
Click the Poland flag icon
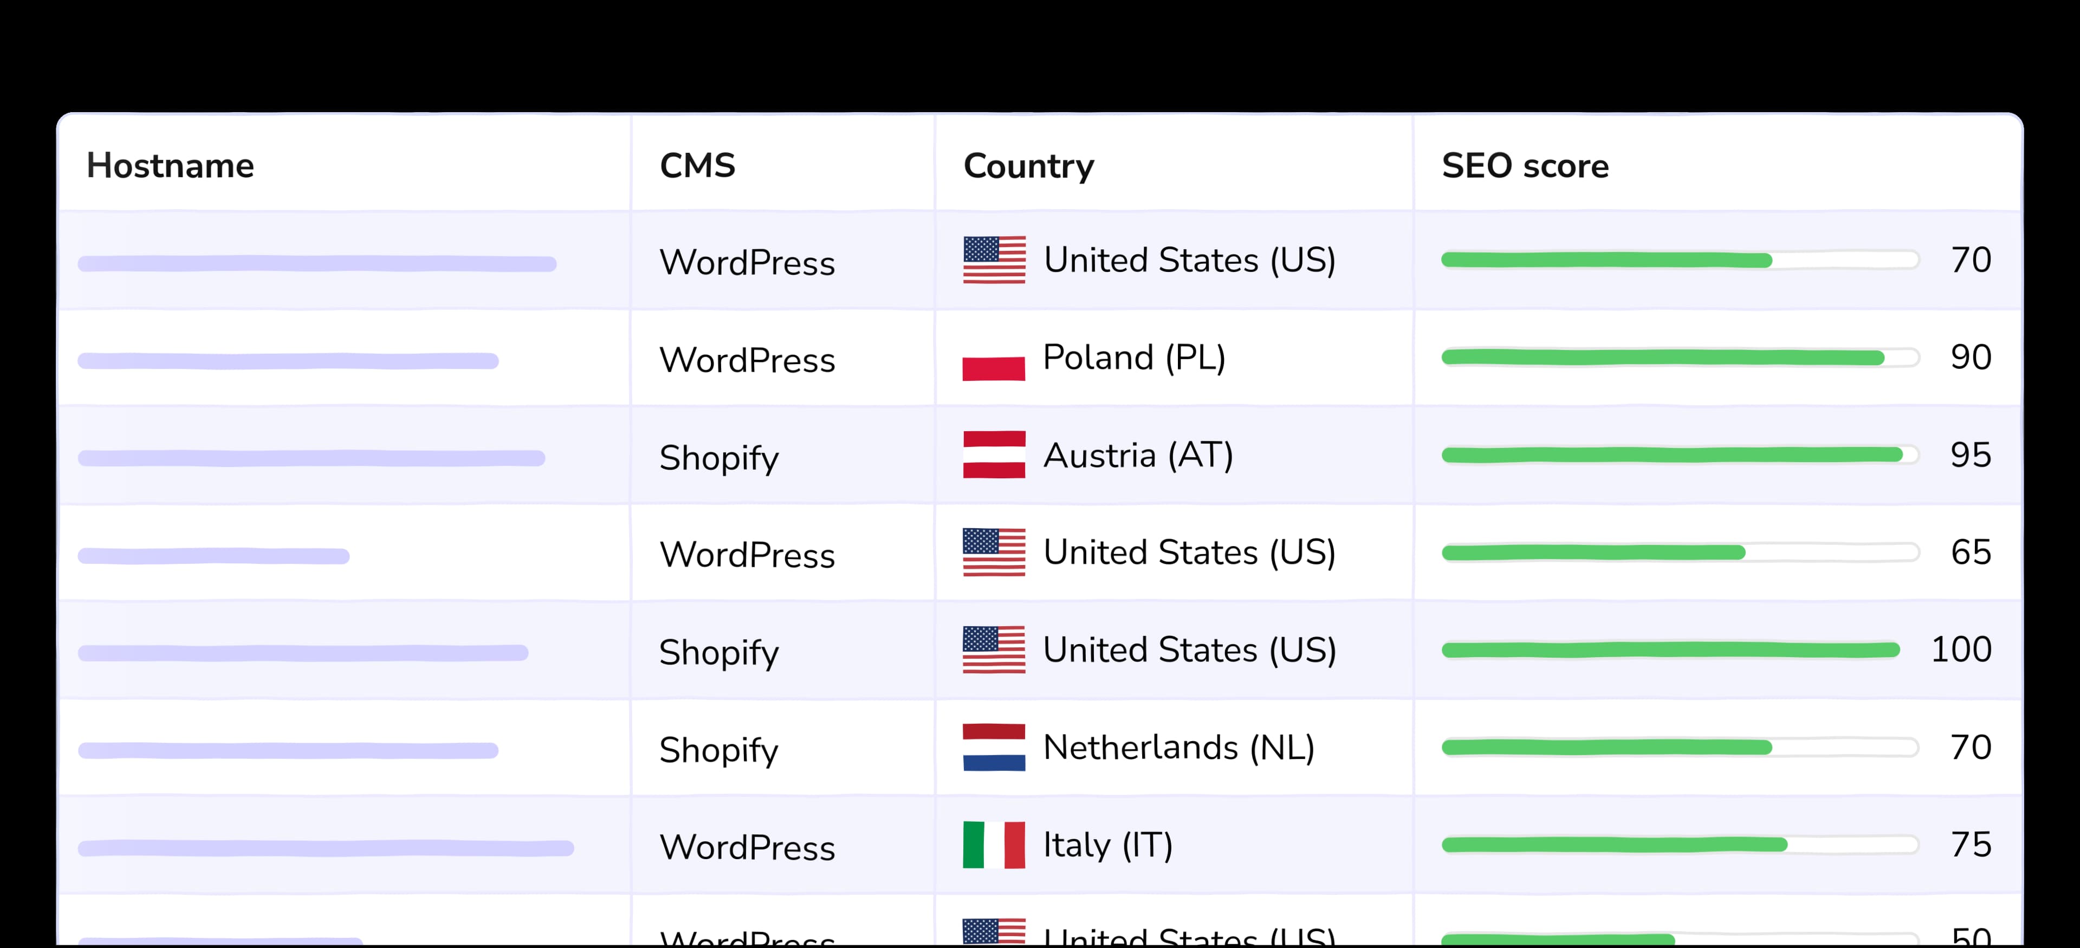[993, 359]
